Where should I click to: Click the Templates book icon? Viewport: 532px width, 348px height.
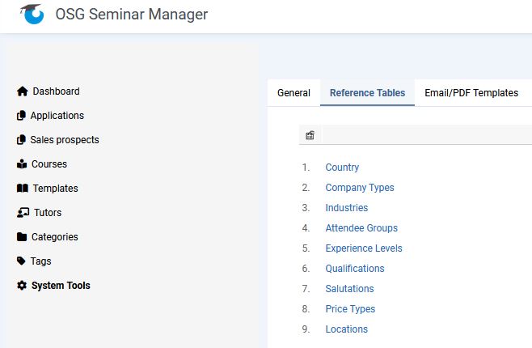[x=23, y=189]
